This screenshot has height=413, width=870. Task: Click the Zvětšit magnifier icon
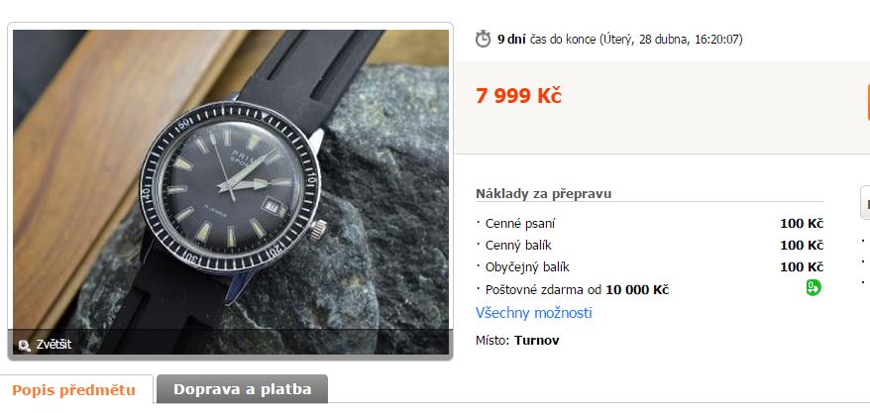tap(24, 346)
